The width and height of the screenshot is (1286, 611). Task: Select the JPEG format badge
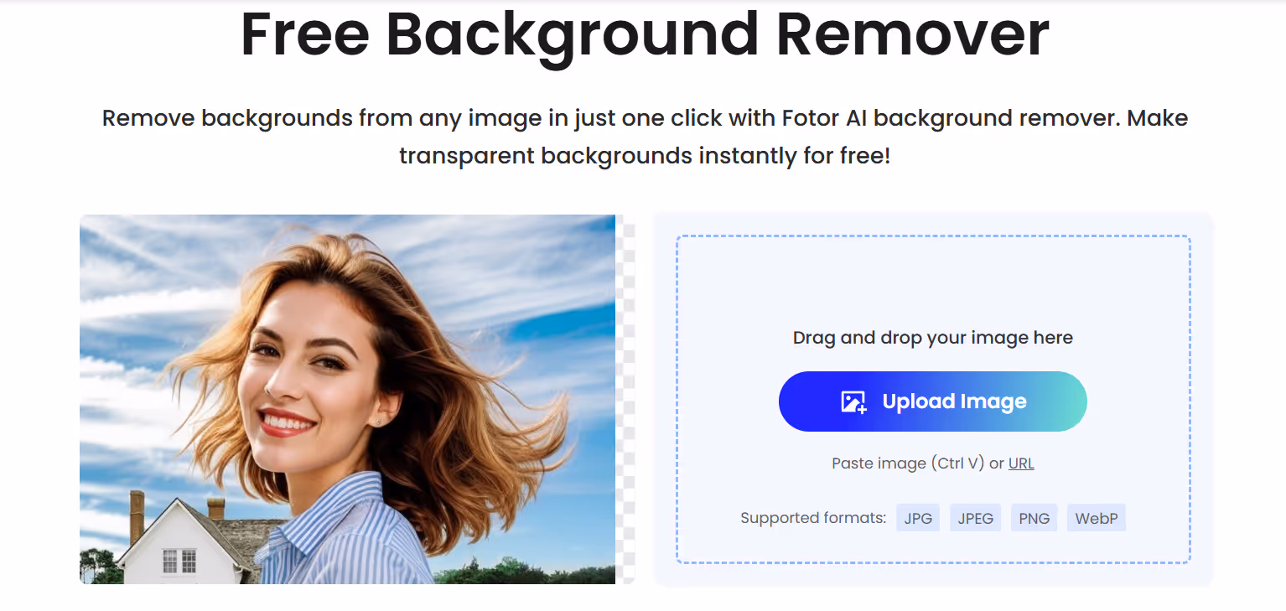pyautogui.click(x=975, y=517)
